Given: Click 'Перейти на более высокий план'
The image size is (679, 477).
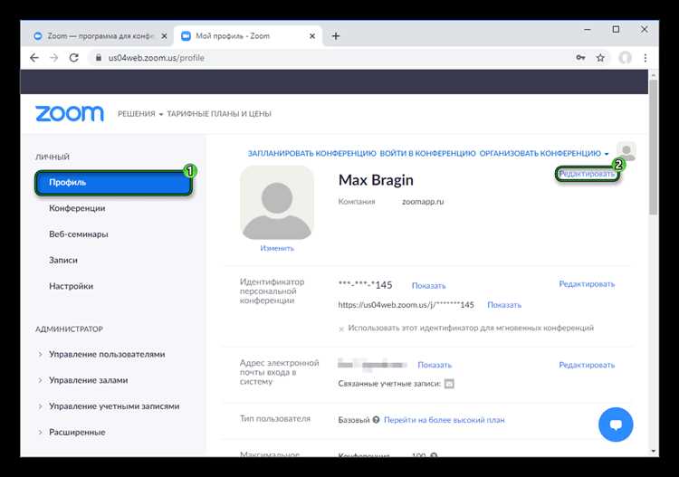Looking at the screenshot, I should (x=445, y=420).
